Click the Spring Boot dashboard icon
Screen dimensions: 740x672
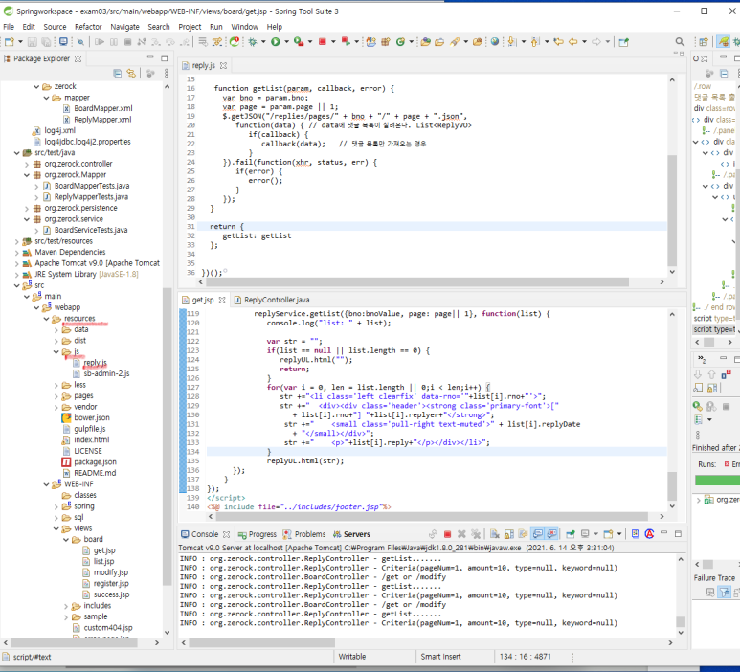pos(235,42)
